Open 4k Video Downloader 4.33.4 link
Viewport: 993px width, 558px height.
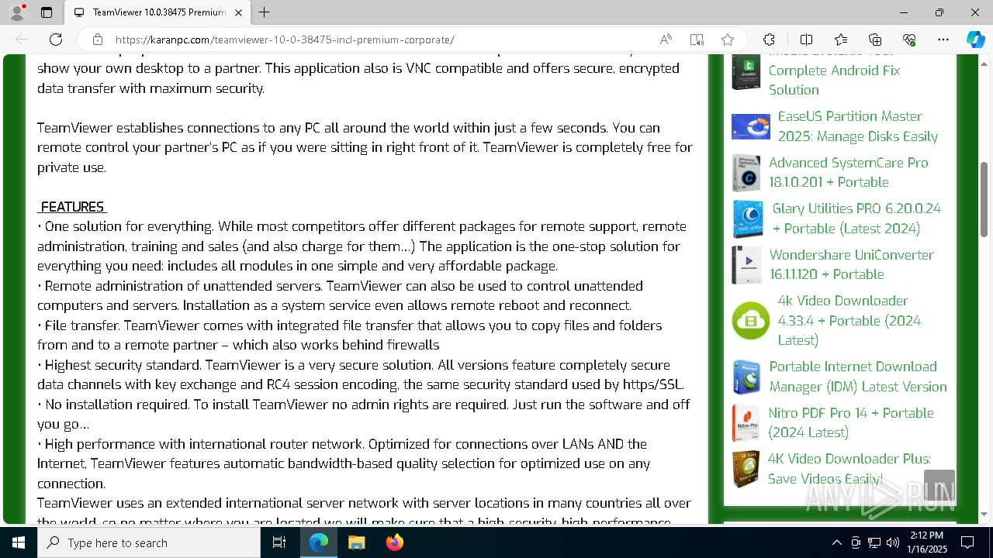[x=849, y=320]
